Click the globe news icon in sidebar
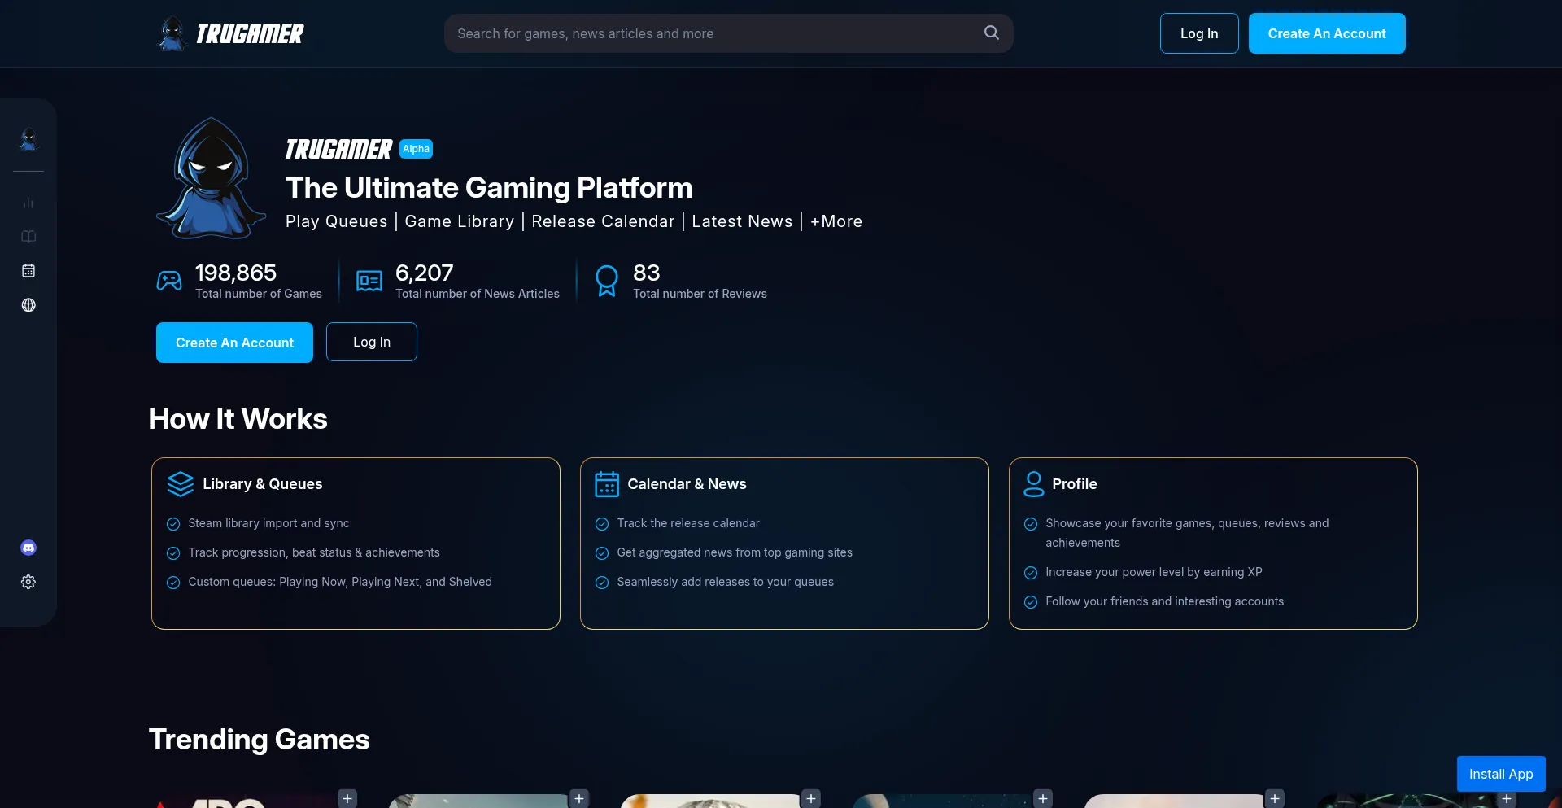The image size is (1562, 808). (x=28, y=305)
